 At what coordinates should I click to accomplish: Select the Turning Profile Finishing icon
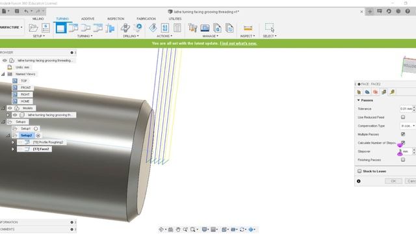tap(85, 28)
